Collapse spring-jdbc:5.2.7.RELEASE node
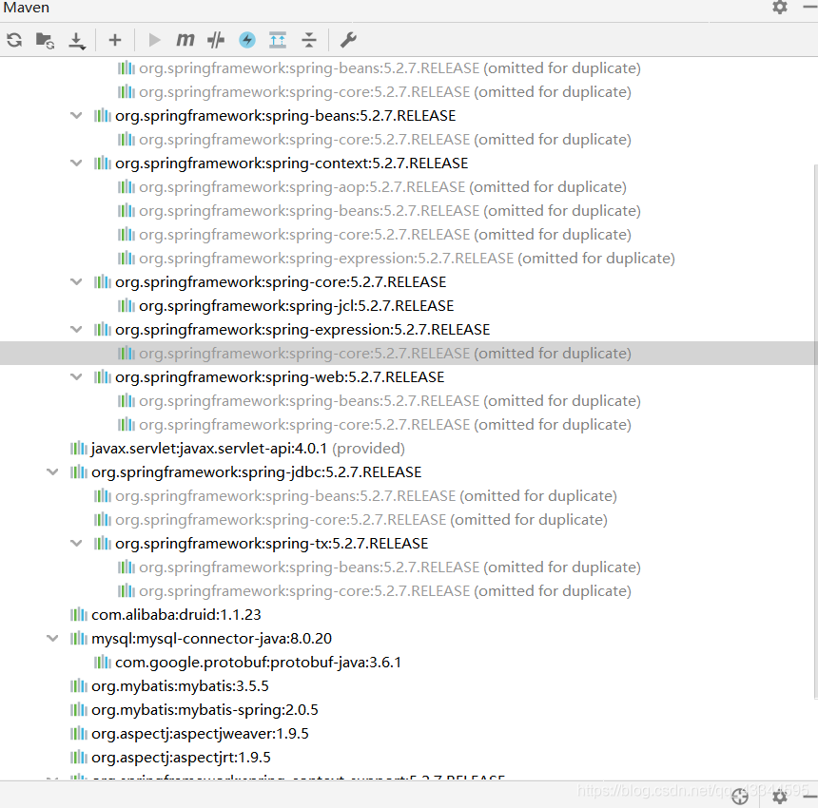 [52, 472]
